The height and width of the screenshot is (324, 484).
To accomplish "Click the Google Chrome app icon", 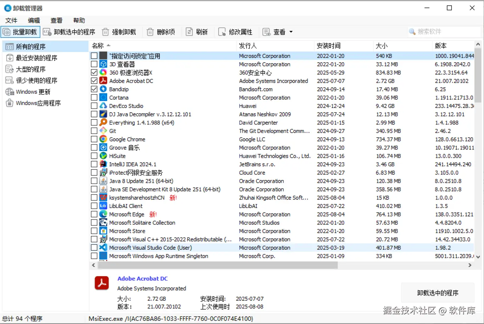I will click(x=103, y=139).
